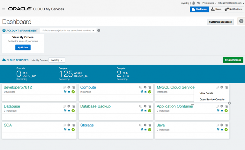245x150 pixels.
Task: Click plus icon on Compute tile
Action: [x=141, y=87]
